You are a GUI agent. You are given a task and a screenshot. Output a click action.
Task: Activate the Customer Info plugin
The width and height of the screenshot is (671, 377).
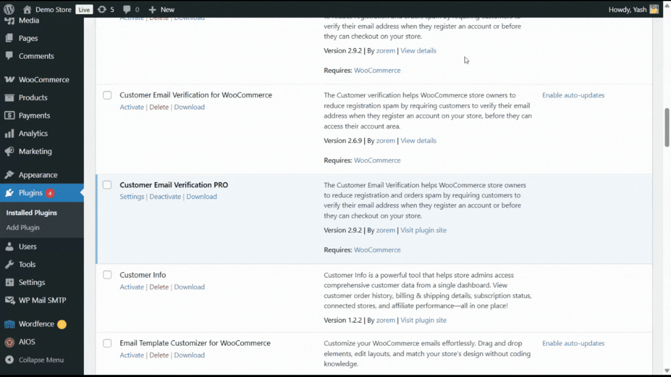tap(132, 287)
